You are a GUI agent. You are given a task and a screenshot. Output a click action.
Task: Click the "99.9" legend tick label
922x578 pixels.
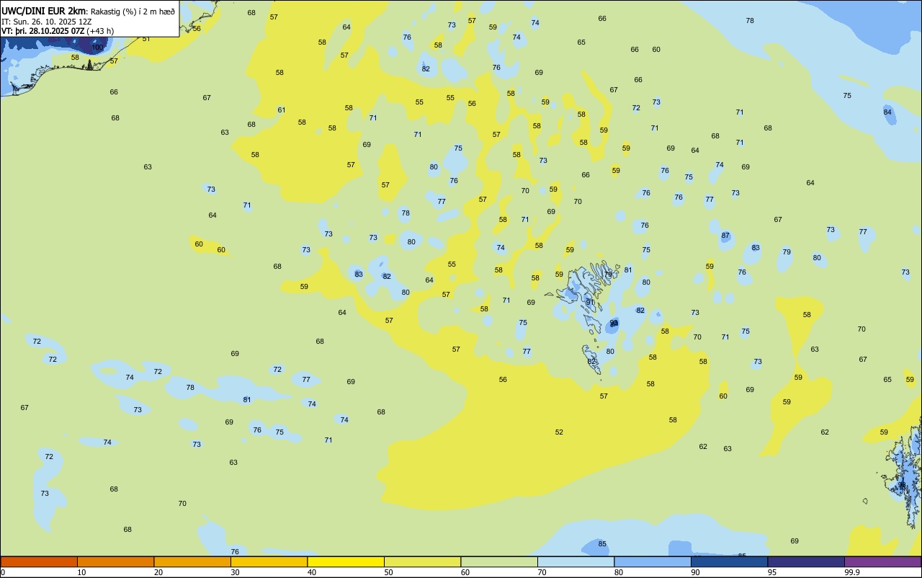click(x=852, y=572)
